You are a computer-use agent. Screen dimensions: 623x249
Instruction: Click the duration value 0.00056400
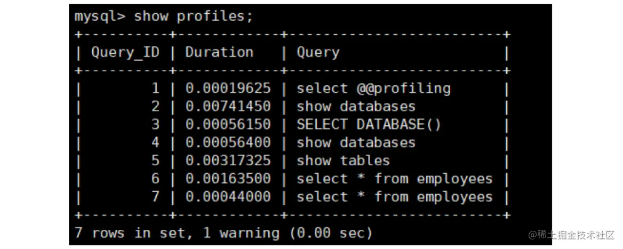pos(228,142)
